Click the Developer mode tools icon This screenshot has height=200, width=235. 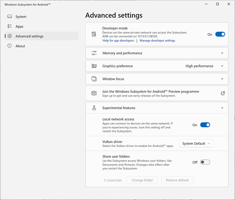click(94, 35)
